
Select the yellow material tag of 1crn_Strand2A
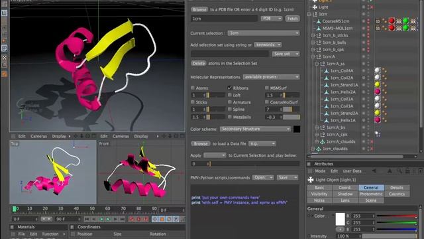378,113
